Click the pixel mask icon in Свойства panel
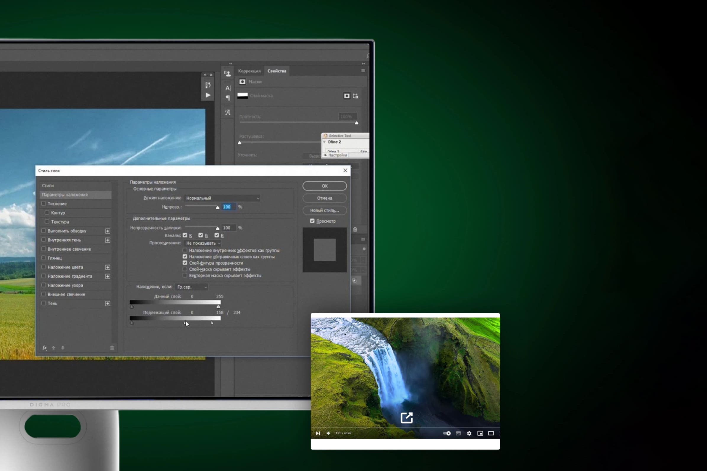The height and width of the screenshot is (471, 707). [x=347, y=96]
